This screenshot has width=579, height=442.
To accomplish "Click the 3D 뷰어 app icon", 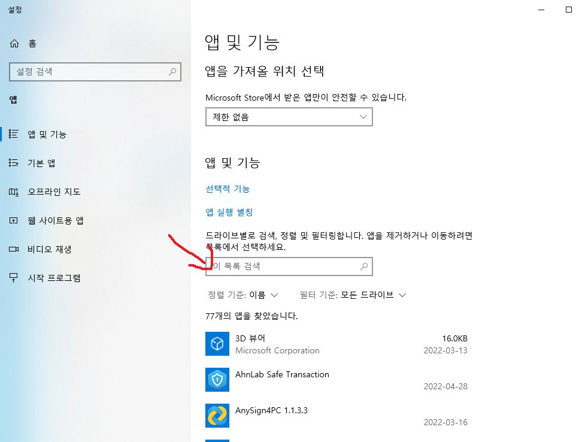I will (217, 344).
